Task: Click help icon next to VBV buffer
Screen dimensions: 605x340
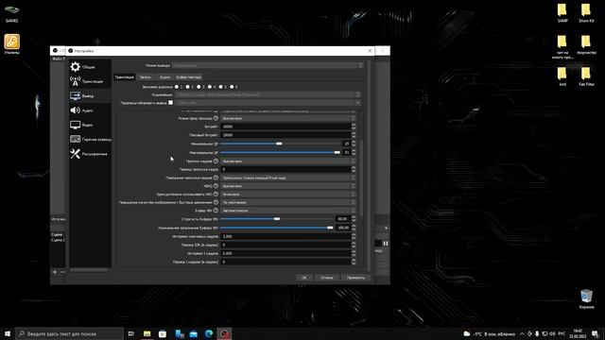Action: (216, 211)
